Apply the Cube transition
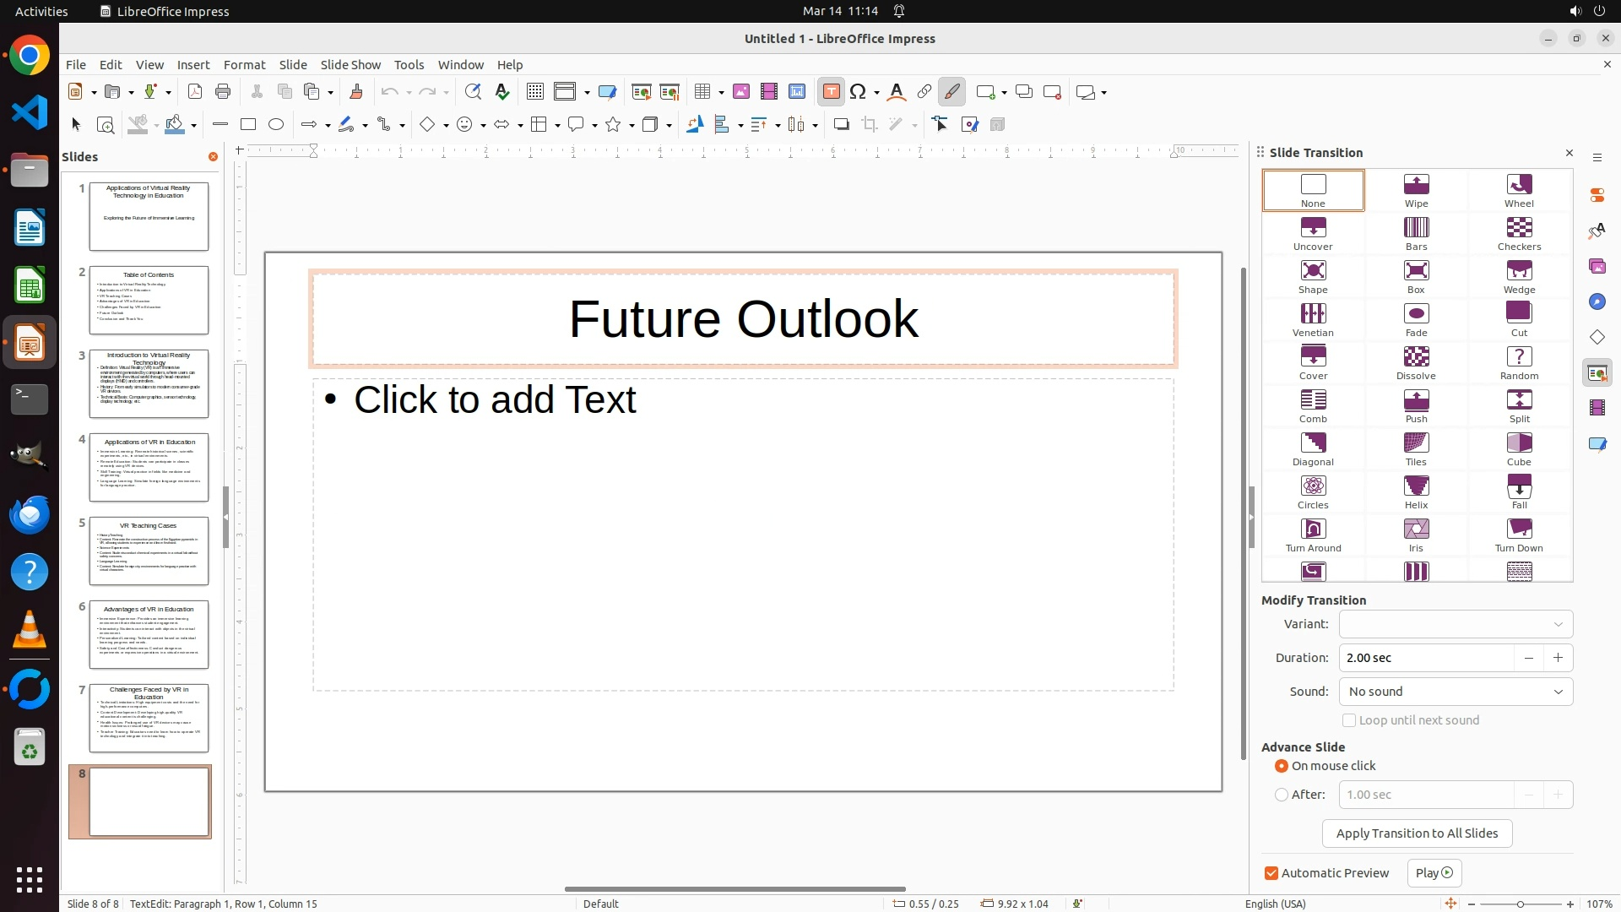Screen dimensions: 1621x912 1518,448
